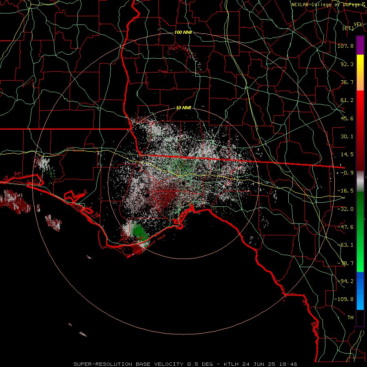Viewport: 367px width, 367px height.
Task: Click the 'TH' legend label
Action: click(350, 318)
